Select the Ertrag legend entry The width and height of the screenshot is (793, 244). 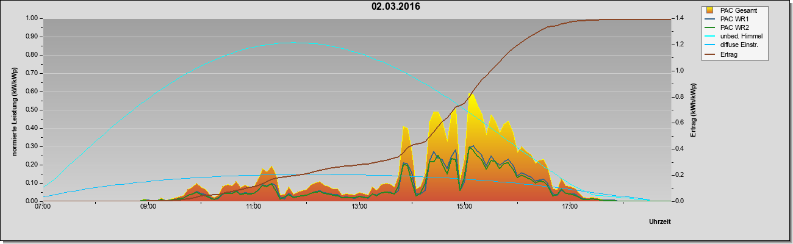pyautogui.click(x=724, y=54)
